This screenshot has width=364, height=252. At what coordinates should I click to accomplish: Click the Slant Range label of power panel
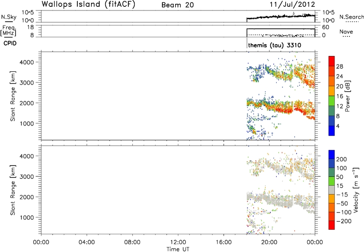click(x=13, y=96)
